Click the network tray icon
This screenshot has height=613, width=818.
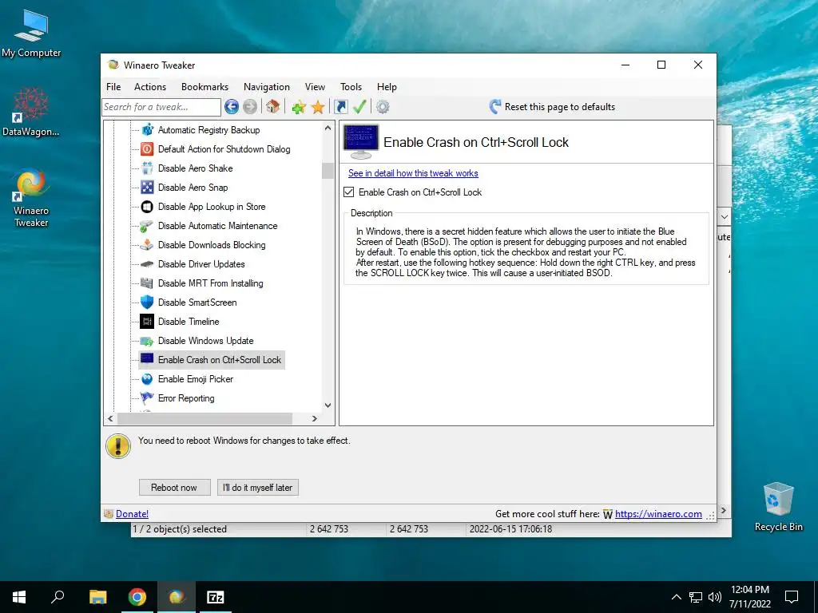[696, 597]
